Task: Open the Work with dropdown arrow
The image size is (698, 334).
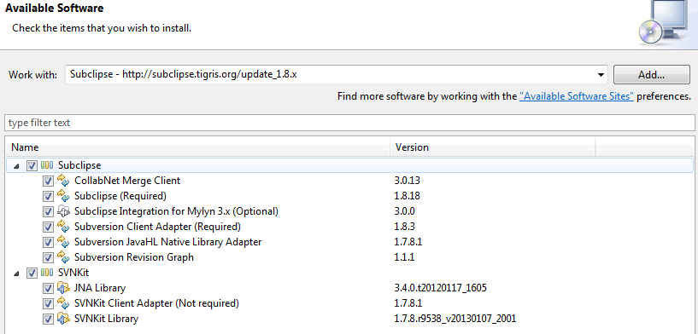Action: click(601, 75)
